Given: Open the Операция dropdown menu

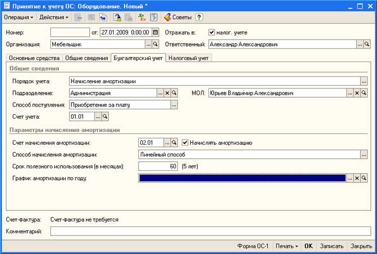Looking at the screenshot, I should point(19,17).
